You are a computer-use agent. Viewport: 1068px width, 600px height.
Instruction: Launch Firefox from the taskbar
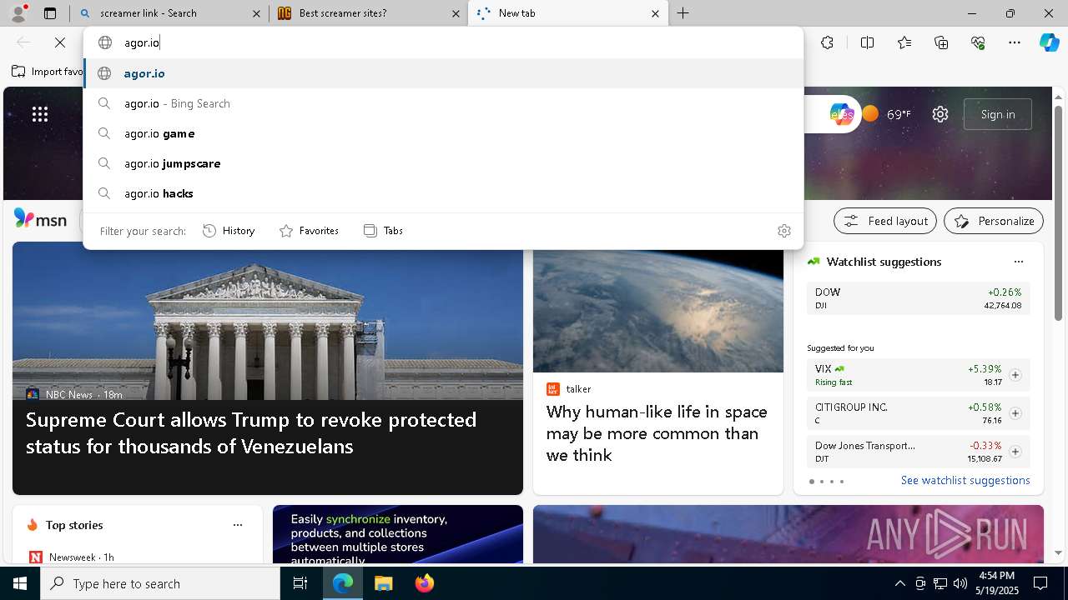(x=424, y=583)
